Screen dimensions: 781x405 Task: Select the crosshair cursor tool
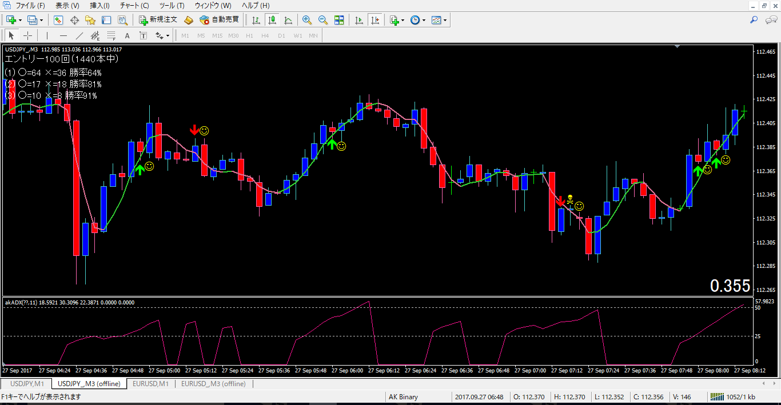(x=27, y=36)
